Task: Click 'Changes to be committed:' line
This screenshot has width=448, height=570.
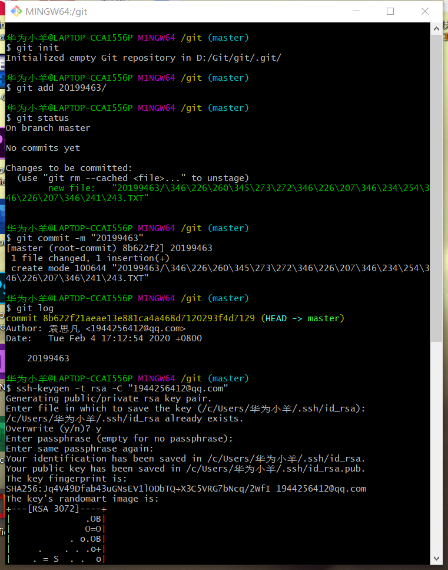Action: pos(69,168)
